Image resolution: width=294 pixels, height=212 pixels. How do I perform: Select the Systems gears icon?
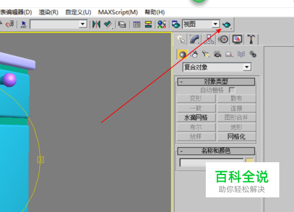tap(253, 54)
